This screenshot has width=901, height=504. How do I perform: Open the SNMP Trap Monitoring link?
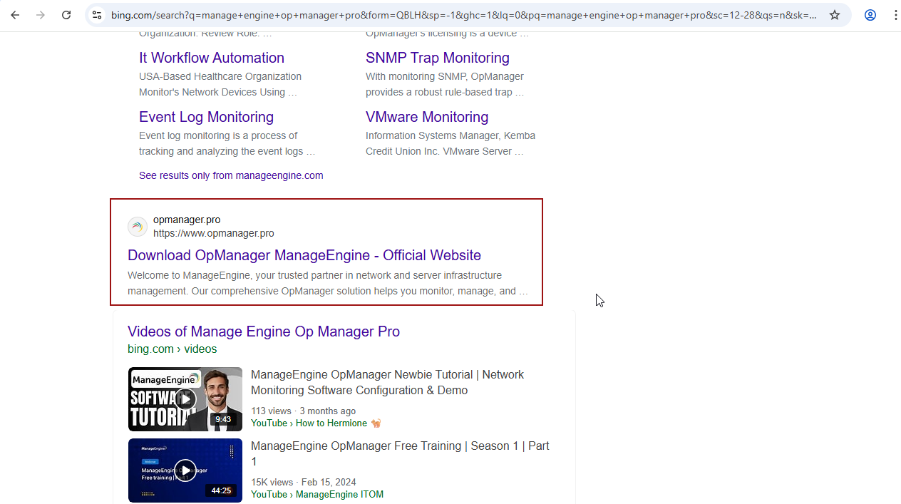coord(437,58)
